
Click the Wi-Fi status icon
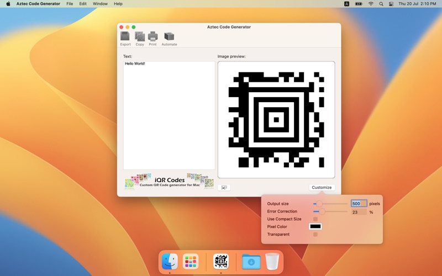(371, 4)
